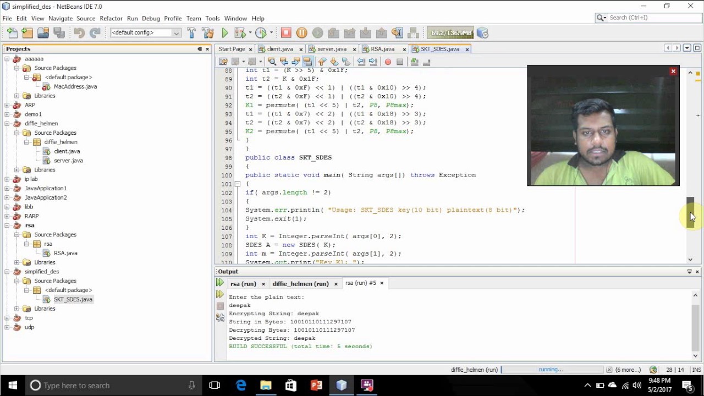The width and height of the screenshot is (704, 396).
Task: Click the Shift Line Left icon
Action: click(361, 62)
